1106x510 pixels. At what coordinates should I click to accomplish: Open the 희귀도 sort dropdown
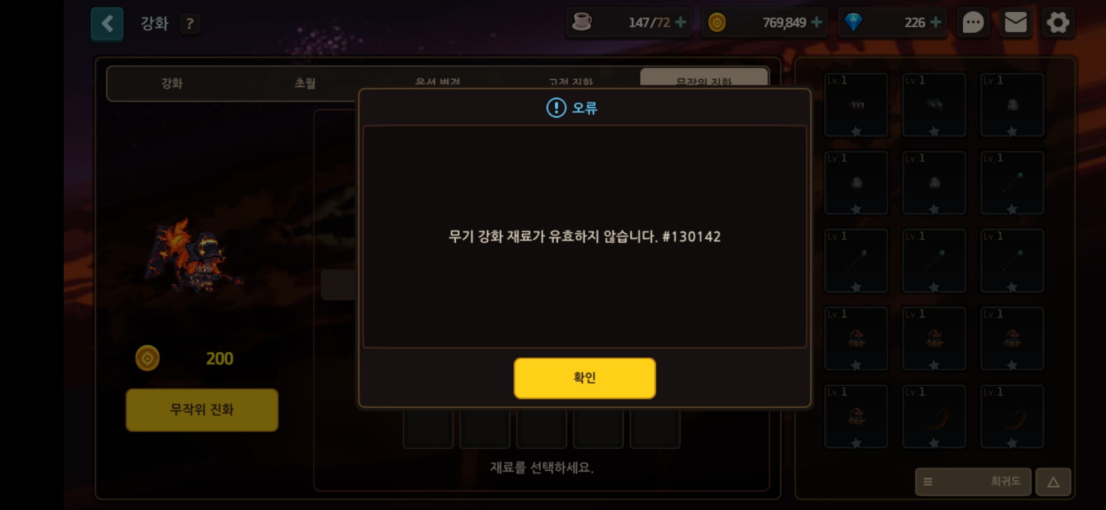tap(973, 482)
